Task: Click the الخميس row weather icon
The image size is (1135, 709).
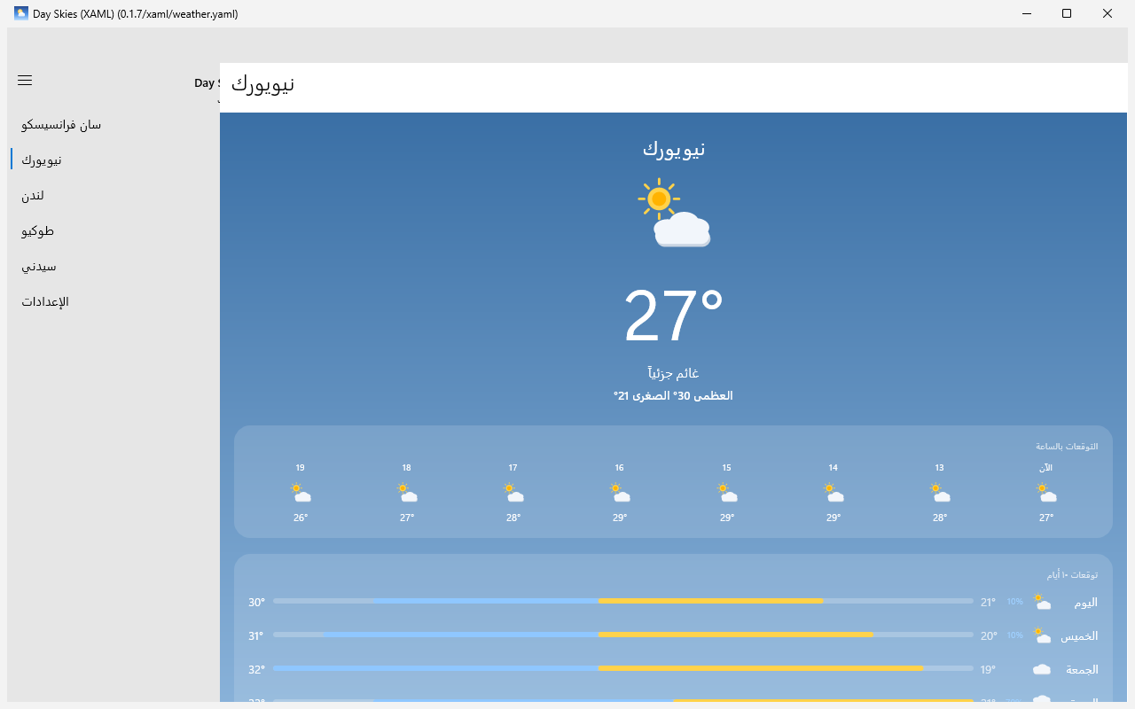Action: [1042, 635]
